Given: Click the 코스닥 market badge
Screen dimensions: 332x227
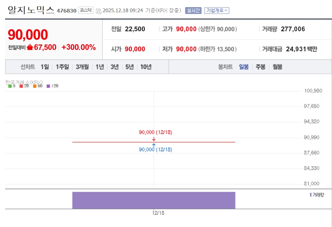Looking at the screenshot, I should [x=86, y=10].
